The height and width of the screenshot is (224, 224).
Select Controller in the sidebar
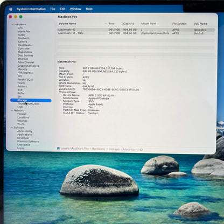24,48
